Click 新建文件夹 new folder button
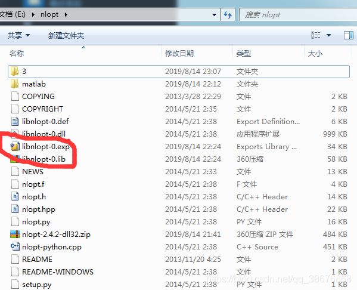Image resolution: width=357 pixels, height=290 pixels. [x=66, y=35]
